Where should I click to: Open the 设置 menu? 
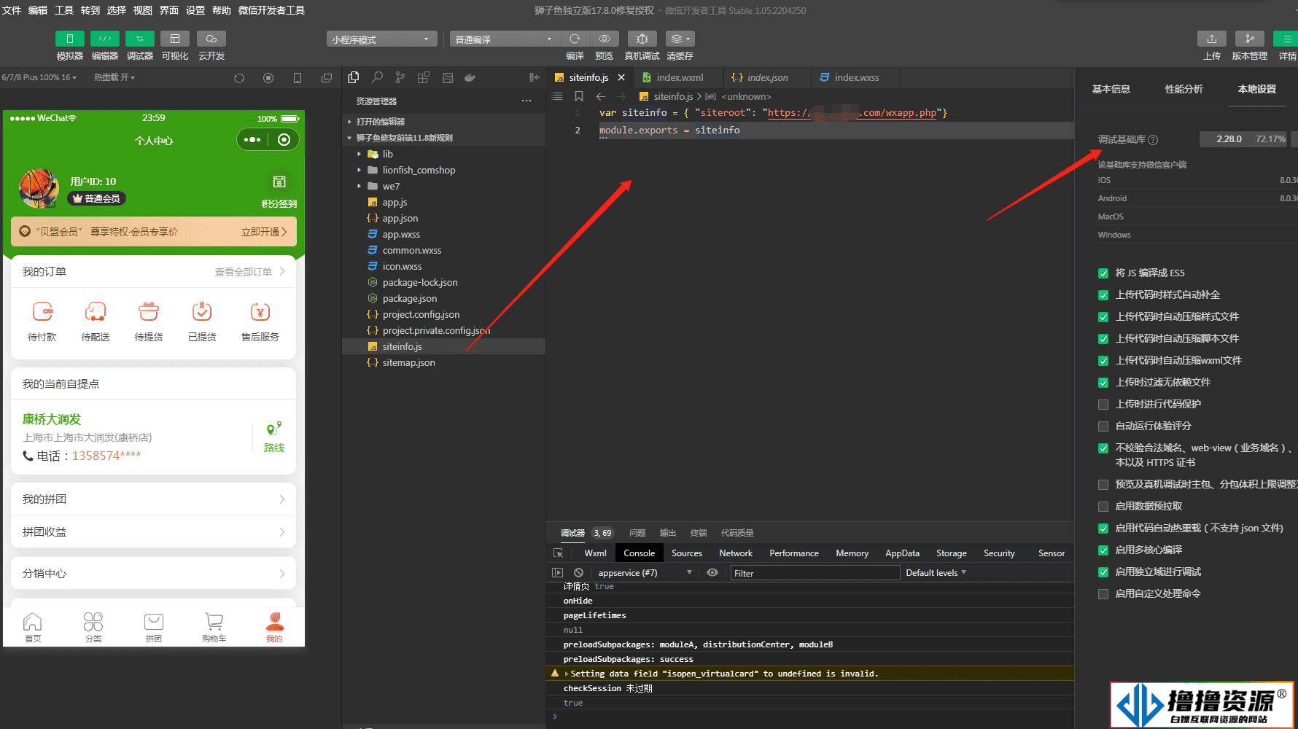(195, 10)
